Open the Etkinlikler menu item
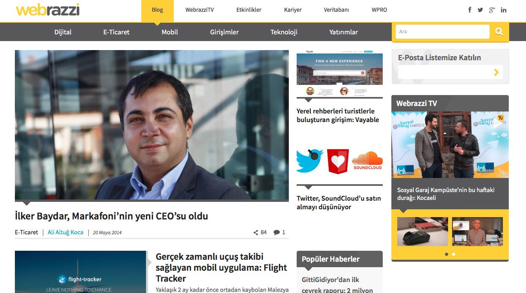The height and width of the screenshot is (293, 526). (249, 10)
